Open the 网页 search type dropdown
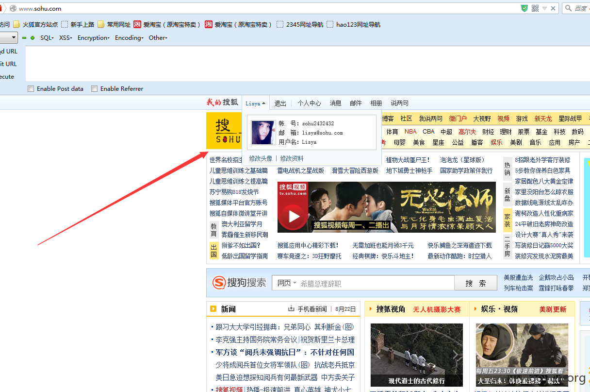The width and height of the screenshot is (590, 392). (x=287, y=283)
